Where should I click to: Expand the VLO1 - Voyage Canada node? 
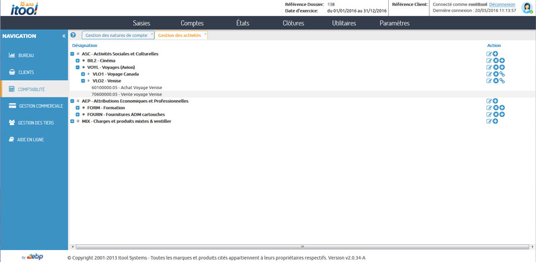point(83,74)
